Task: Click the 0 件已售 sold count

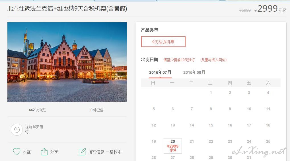Action: pyautogui.click(x=97, y=110)
